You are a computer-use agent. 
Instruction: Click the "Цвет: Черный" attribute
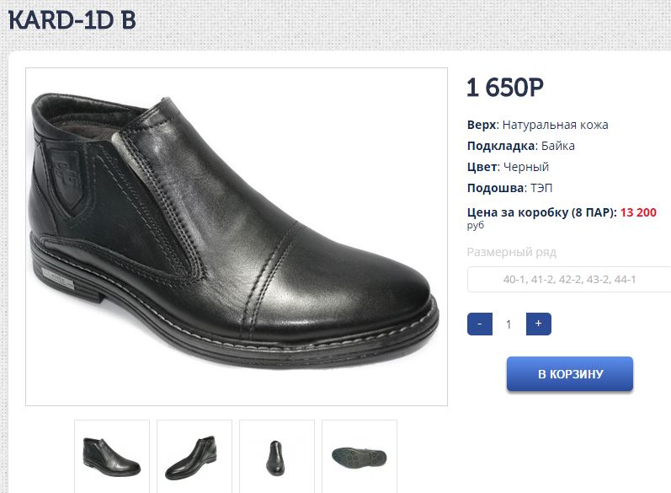(x=508, y=167)
